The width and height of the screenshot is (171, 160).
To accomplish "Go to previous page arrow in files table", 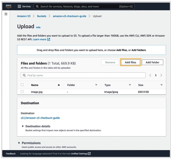I will point(150,75).
